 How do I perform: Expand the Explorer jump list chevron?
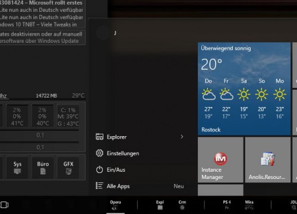click(x=182, y=137)
